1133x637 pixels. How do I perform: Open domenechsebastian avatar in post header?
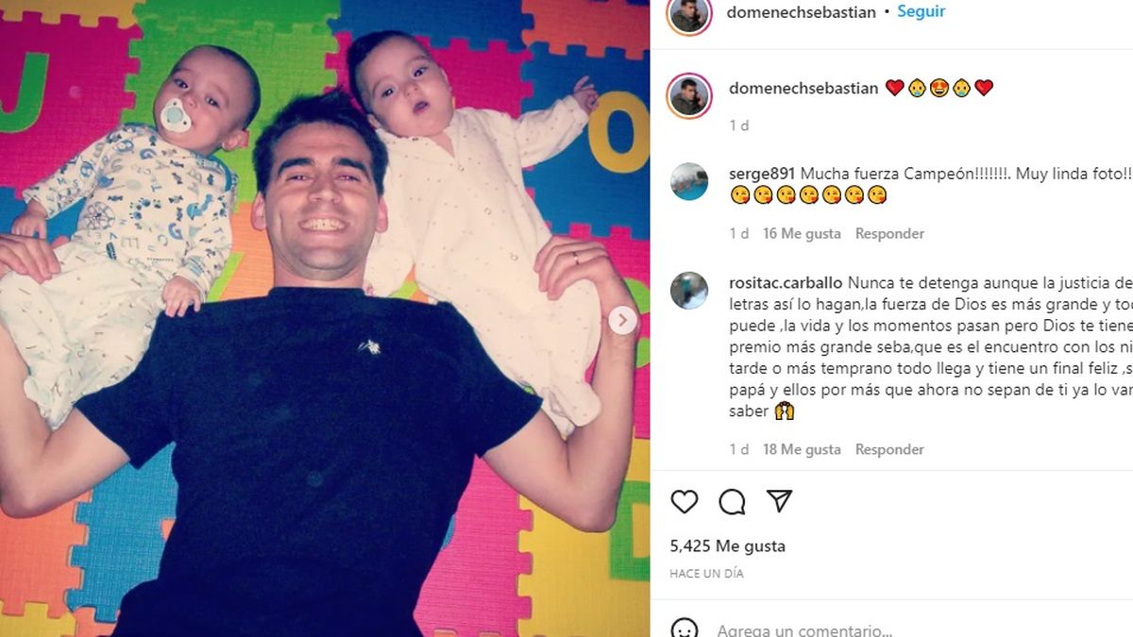689,14
